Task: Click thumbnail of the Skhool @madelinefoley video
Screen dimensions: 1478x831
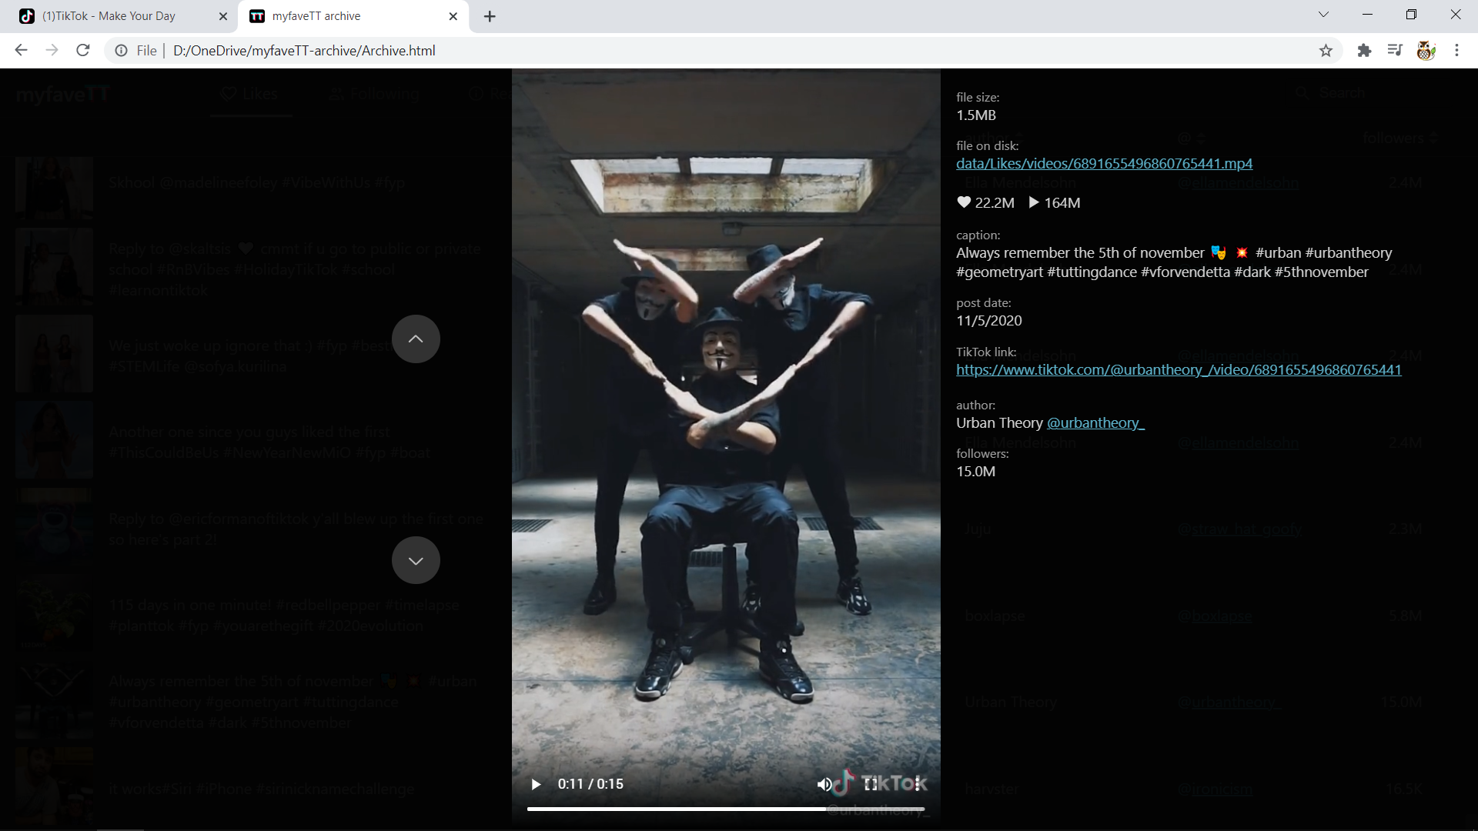Action: pyautogui.click(x=54, y=188)
